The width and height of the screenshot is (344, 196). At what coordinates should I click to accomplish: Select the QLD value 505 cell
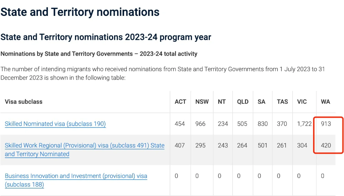[242, 124]
